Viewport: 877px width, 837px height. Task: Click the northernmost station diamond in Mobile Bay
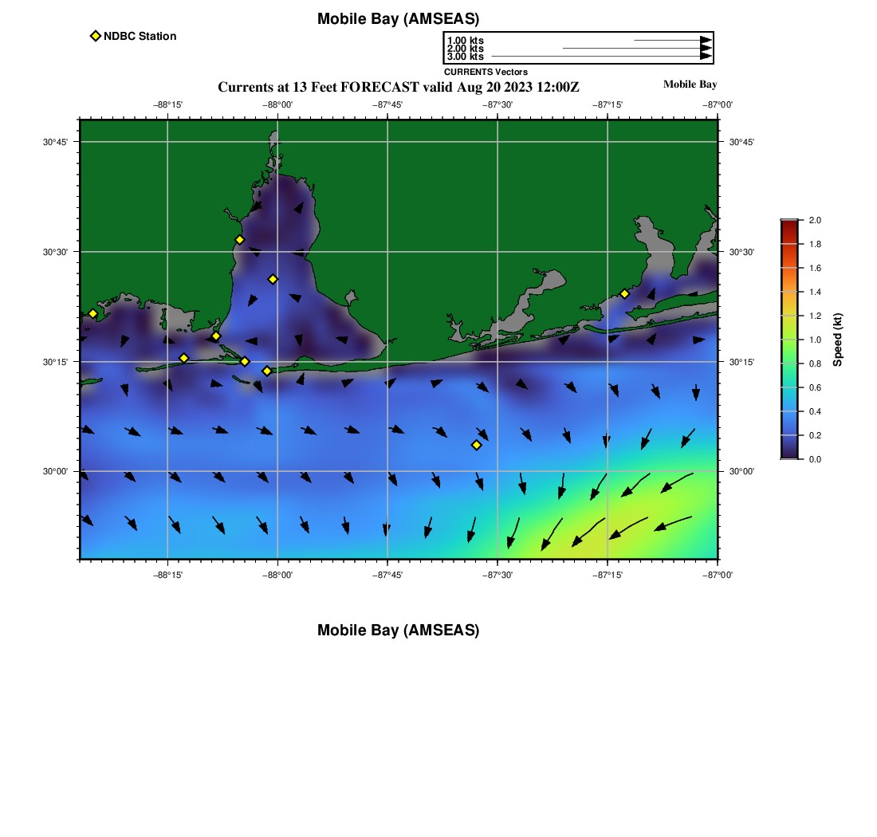(x=239, y=240)
